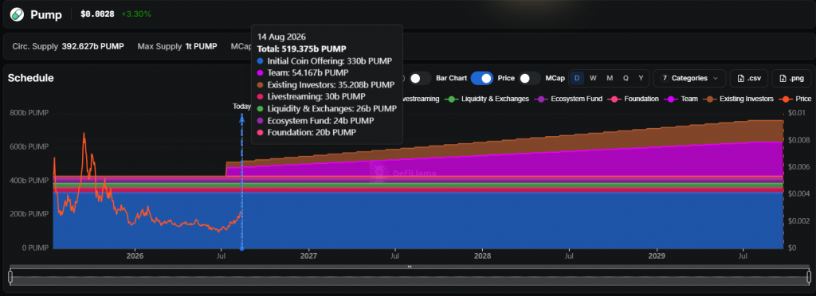This screenshot has height=296, width=816.
Task: Turn off the Price toggle
Action: click(x=482, y=79)
